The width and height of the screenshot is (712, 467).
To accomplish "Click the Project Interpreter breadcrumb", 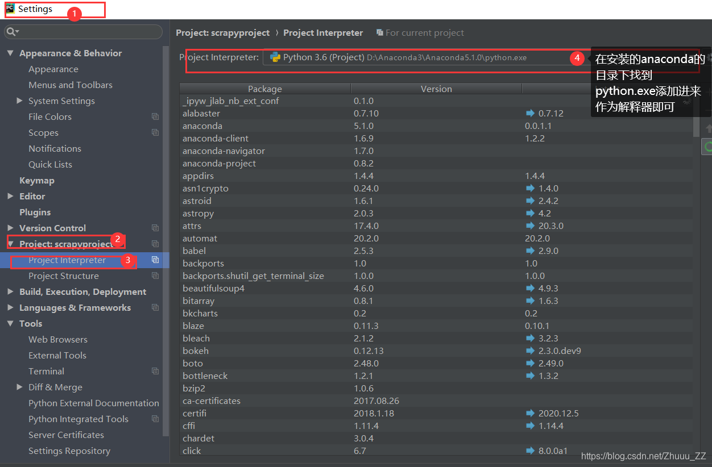I will click(323, 32).
